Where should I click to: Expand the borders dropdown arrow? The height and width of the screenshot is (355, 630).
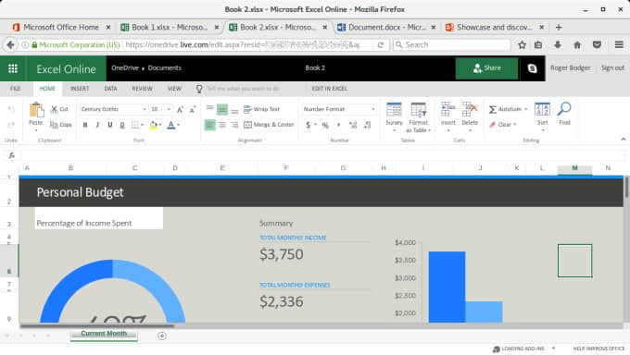coord(143,125)
